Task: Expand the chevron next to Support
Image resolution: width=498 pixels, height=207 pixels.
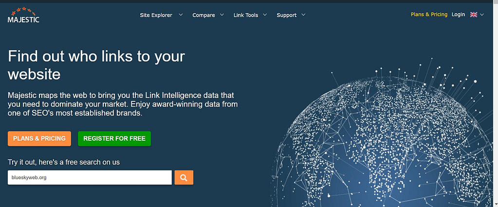Action: (303, 15)
